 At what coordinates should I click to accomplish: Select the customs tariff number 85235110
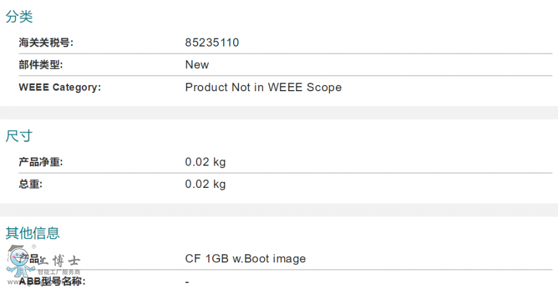point(212,43)
